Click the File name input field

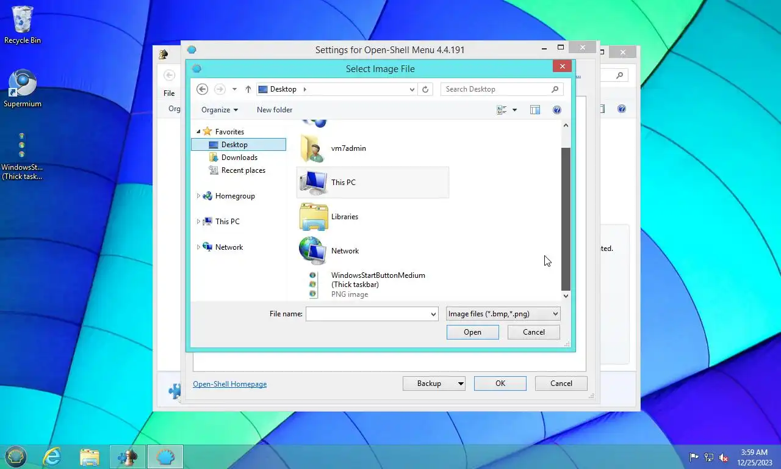pyautogui.click(x=367, y=314)
